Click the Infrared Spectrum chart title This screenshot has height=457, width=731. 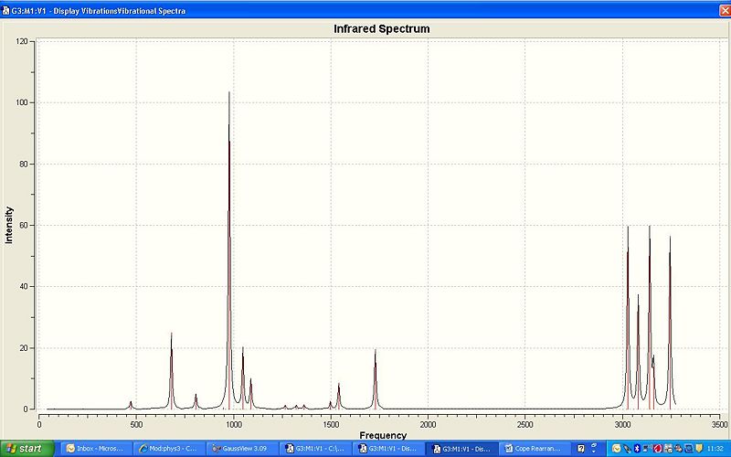pos(381,29)
